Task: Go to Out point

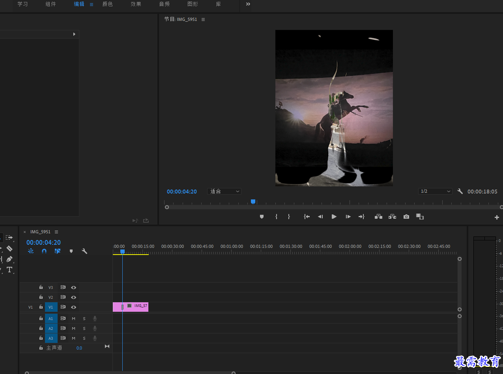Action: (x=361, y=217)
